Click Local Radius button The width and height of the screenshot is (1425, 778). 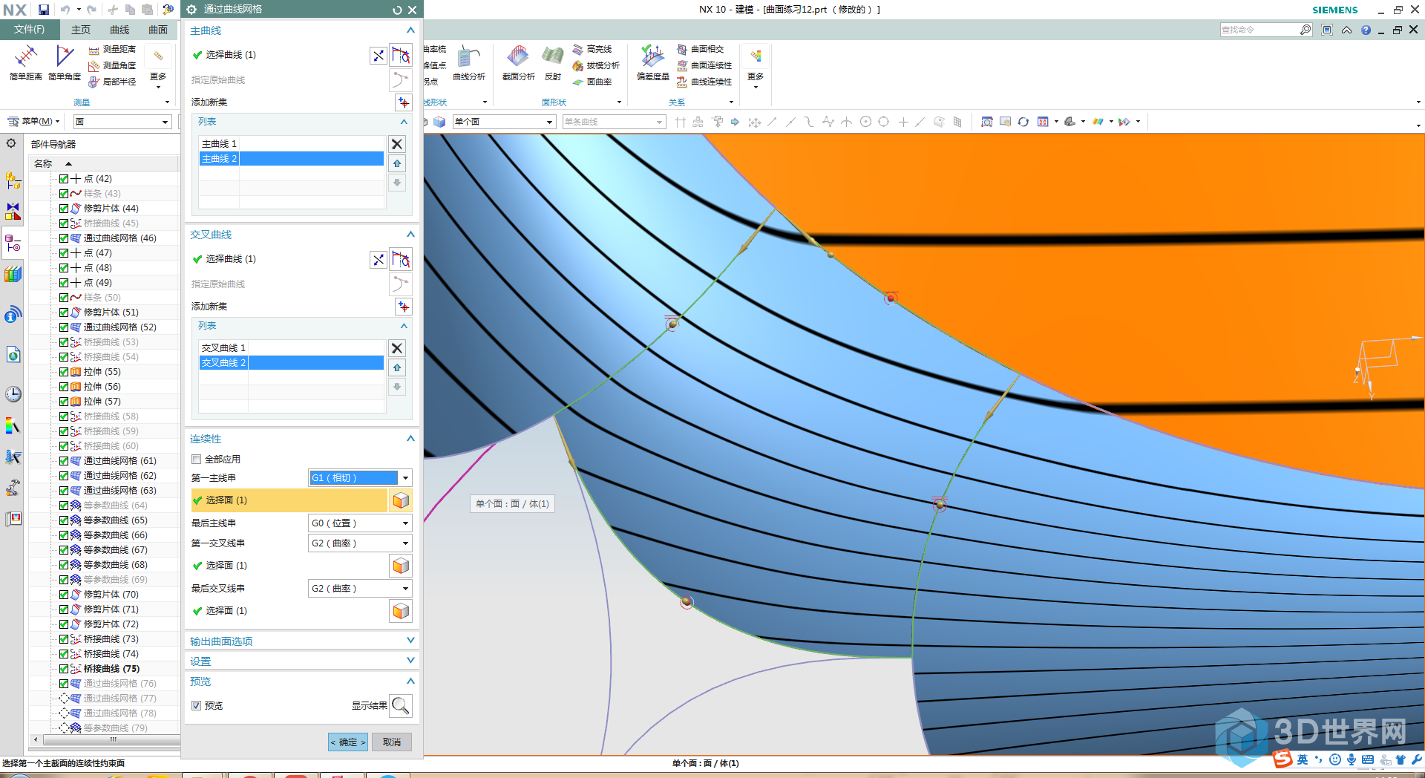(112, 82)
